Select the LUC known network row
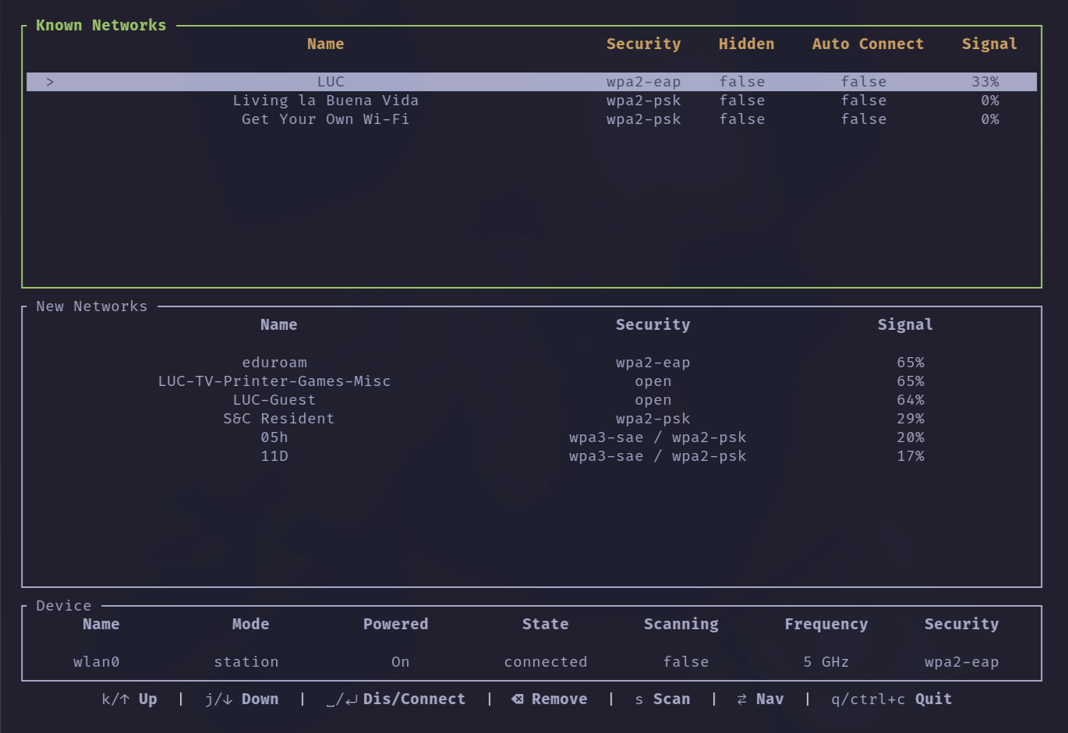Image resolution: width=1068 pixels, height=733 pixels. tap(331, 82)
